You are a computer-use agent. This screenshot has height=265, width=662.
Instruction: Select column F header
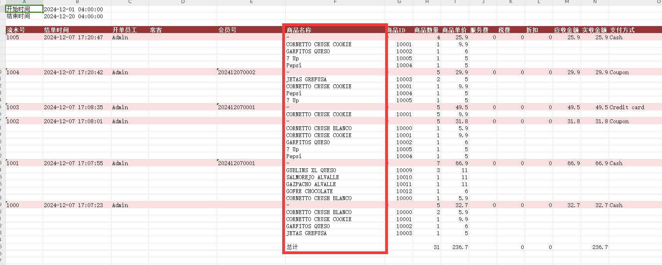[x=335, y=2]
